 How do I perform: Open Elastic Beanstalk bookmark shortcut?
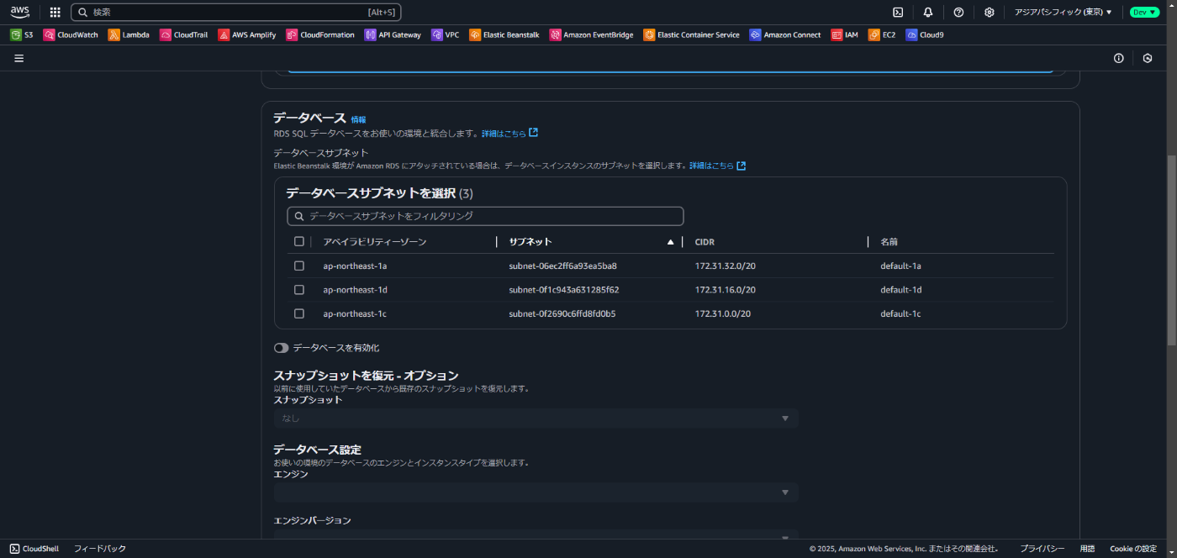tap(504, 35)
